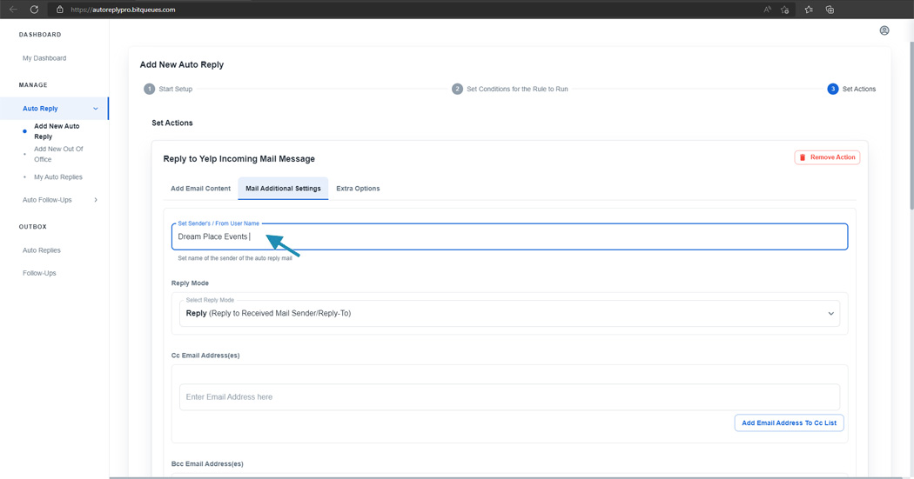
Task: Add this page to favorites star icon
Action: point(784,10)
